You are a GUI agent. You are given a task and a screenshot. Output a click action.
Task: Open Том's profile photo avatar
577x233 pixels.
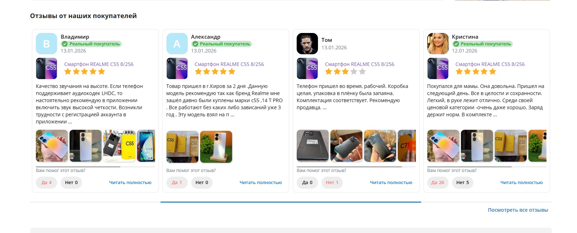307,44
